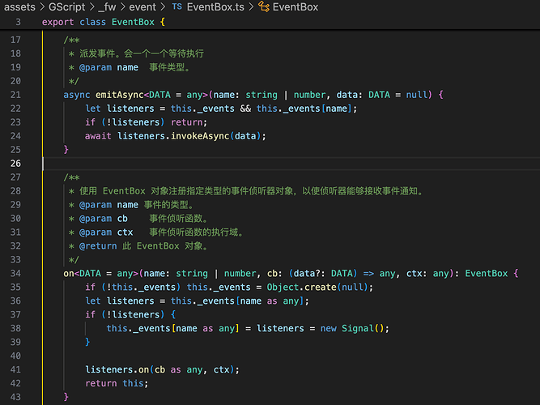The image size is (540, 405).
Task: Select the EventBox class breadcrumb symbol
Action: (x=296, y=7)
